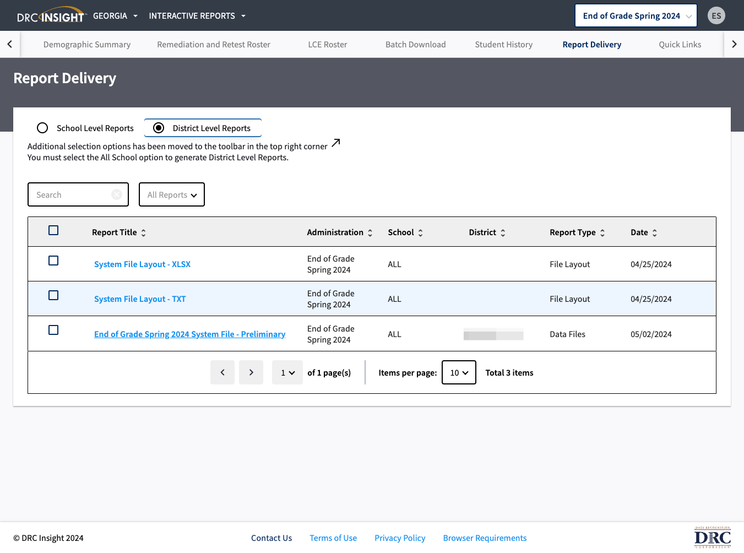
Task: Open End of Grade Spring 2024 System File link
Action: (x=190, y=334)
